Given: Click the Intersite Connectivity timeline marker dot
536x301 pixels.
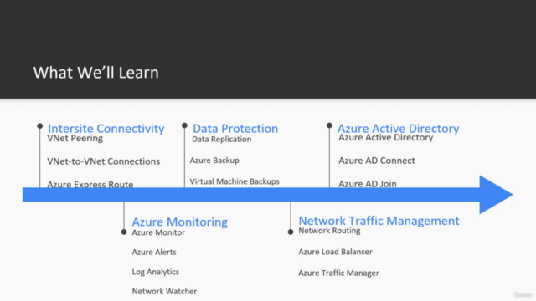Looking at the screenshot, I should [40, 126].
